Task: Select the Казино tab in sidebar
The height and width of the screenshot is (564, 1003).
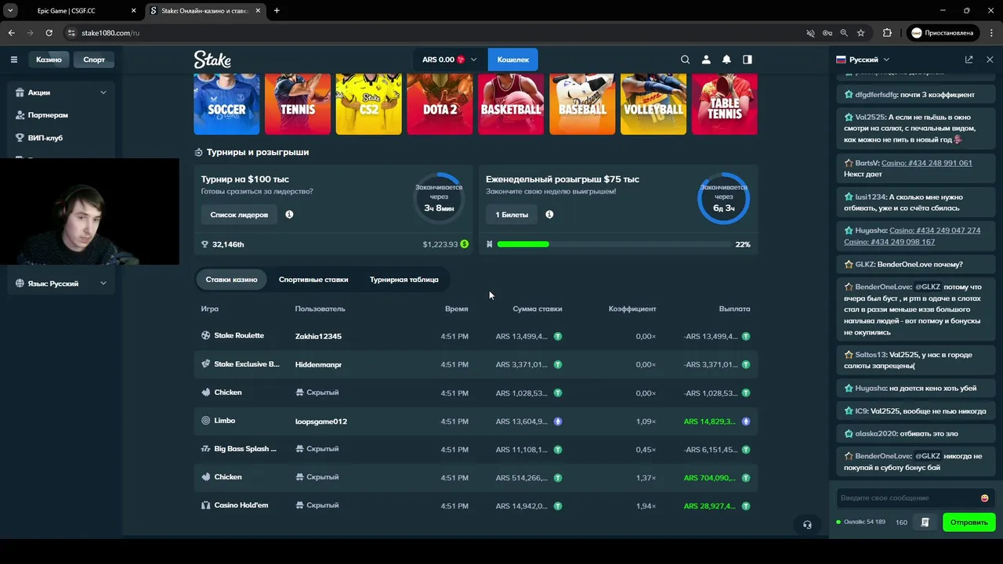Action: coord(49,60)
